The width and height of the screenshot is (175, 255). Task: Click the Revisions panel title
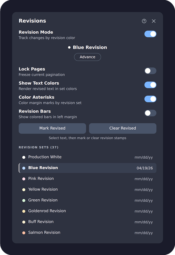point(32,21)
